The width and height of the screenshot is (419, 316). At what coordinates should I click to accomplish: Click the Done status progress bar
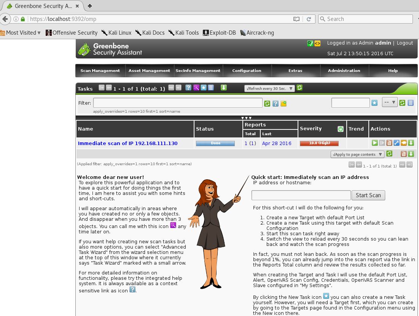point(215,143)
